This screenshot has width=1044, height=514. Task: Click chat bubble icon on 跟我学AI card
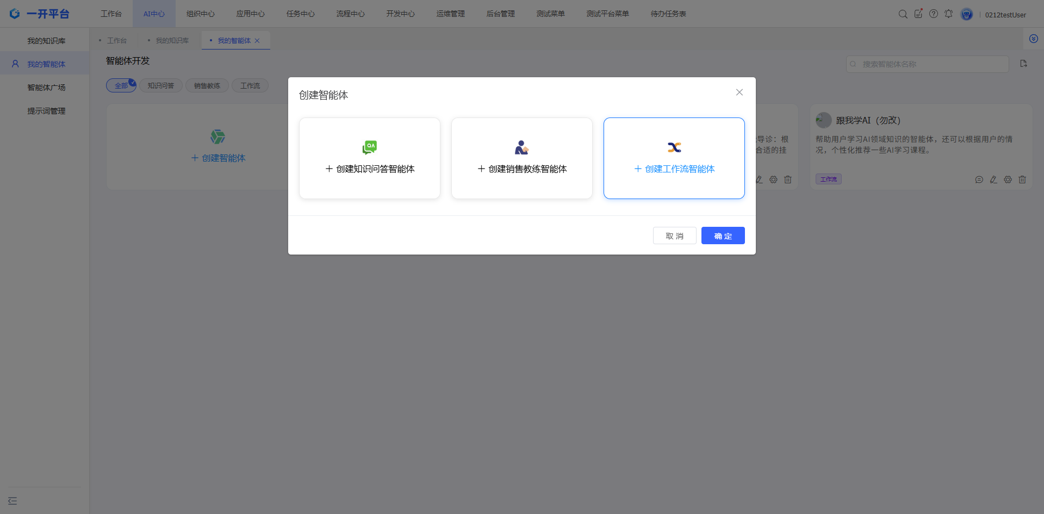[979, 179]
